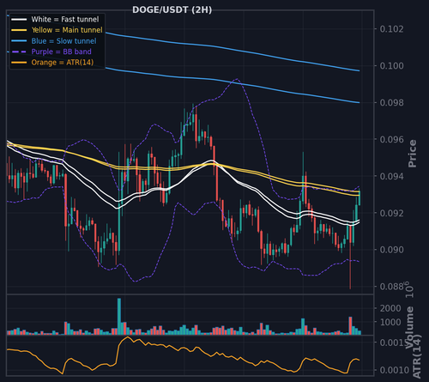Viewport: 429px width, 382px height.
Task: Click the DOGE/USDT (2H) chart title
Action: pyautogui.click(x=172, y=10)
